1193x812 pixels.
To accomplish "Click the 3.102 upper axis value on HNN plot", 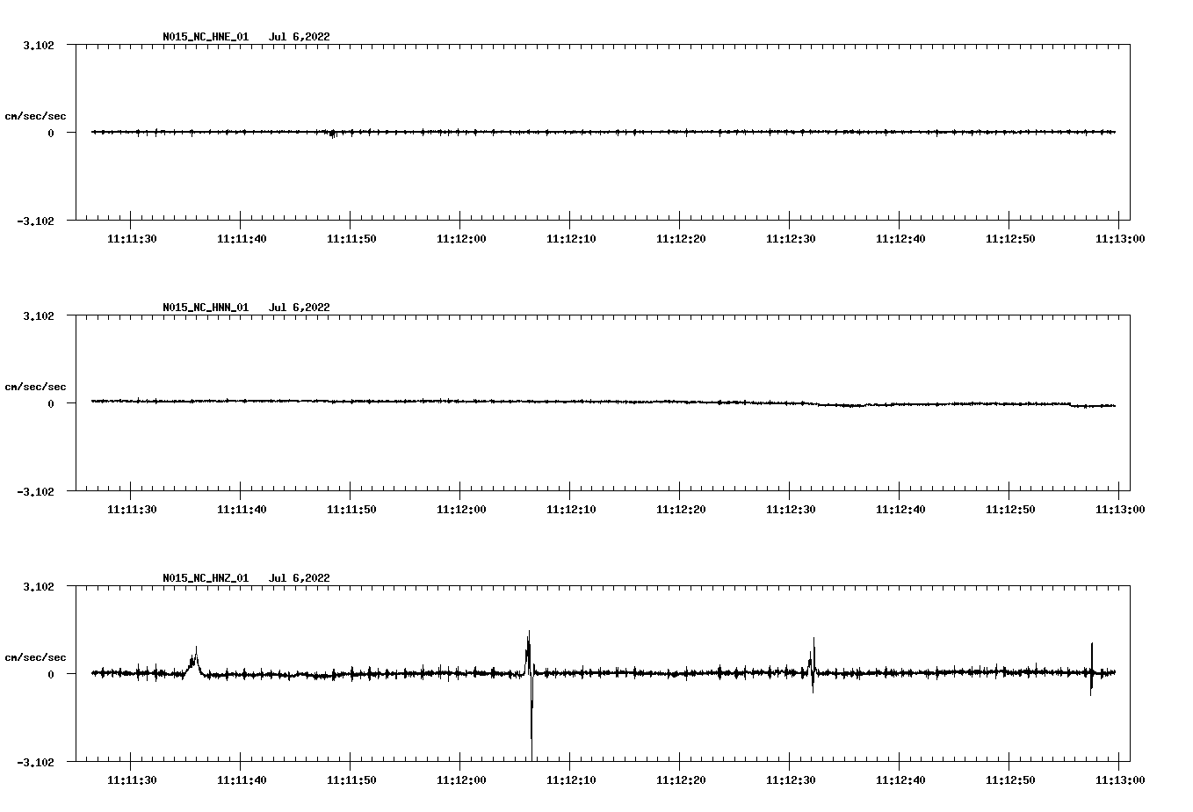I will (39, 315).
